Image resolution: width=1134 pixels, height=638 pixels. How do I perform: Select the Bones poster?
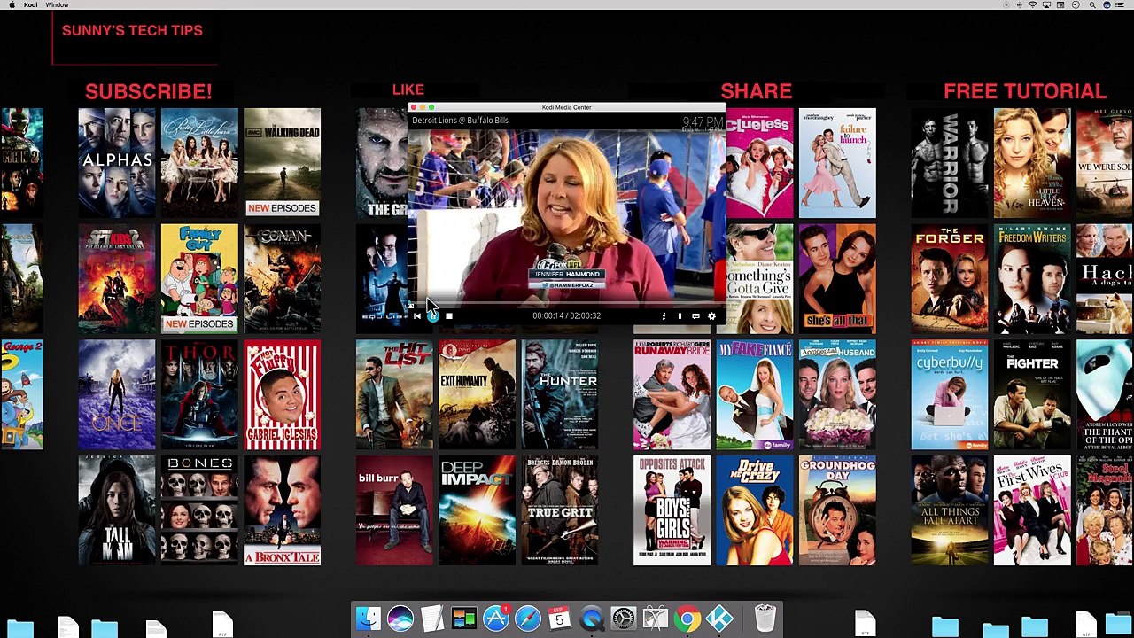[x=199, y=510]
